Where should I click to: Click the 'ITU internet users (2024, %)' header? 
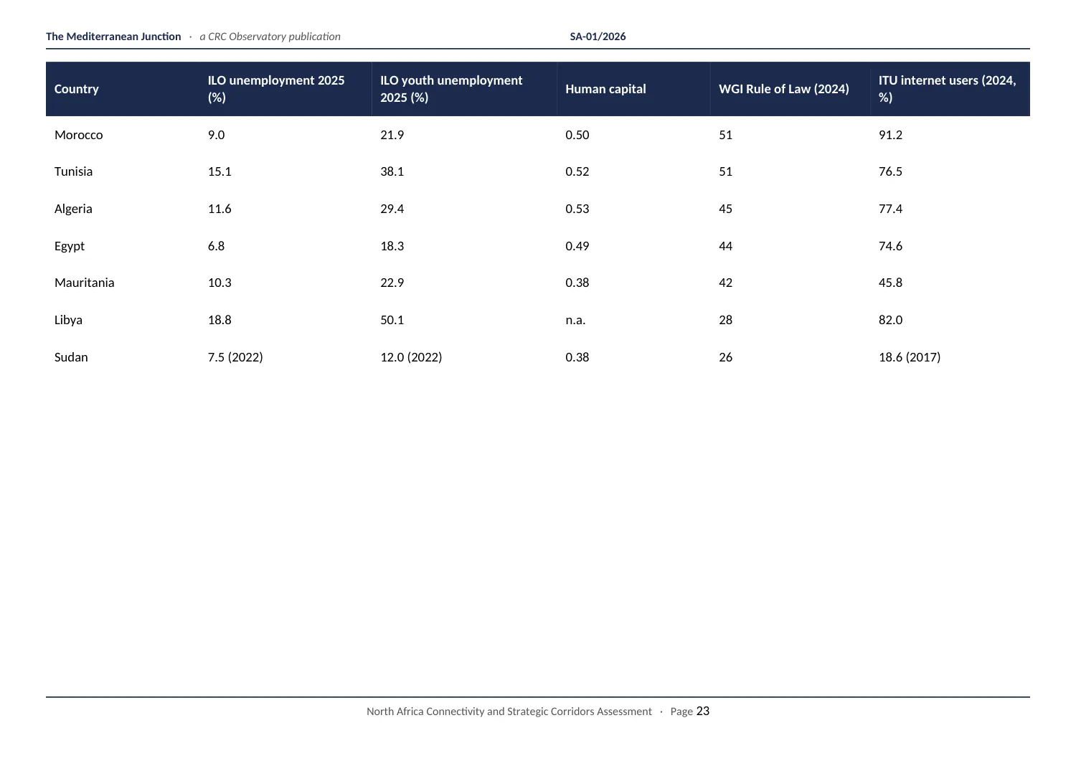coord(947,89)
